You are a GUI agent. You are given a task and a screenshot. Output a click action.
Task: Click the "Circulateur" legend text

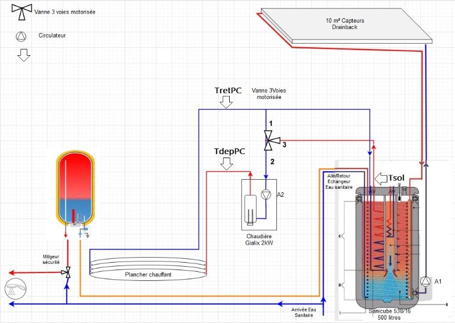(52, 35)
